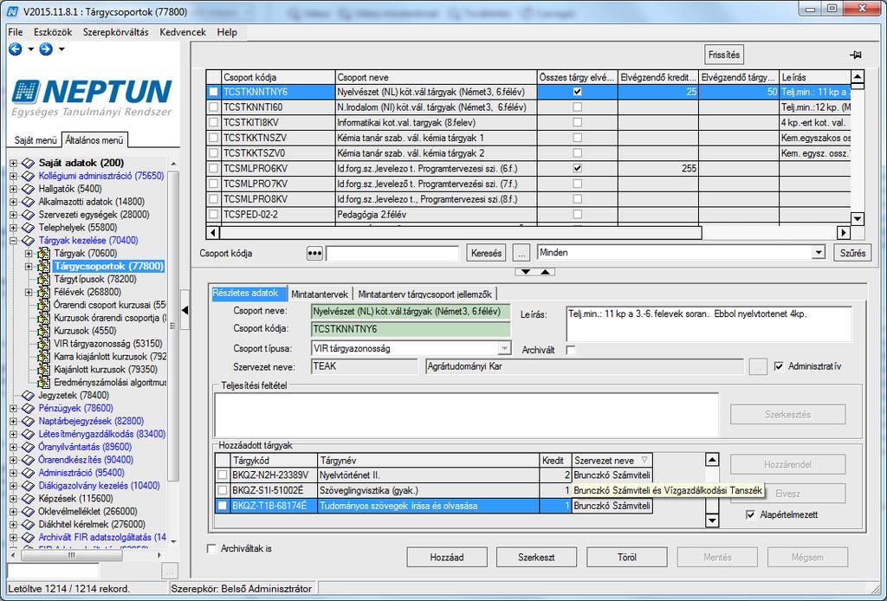Image resolution: width=887 pixels, height=601 pixels.
Task: Click the Hallgatók (5400) diamond icon
Action: (x=29, y=189)
